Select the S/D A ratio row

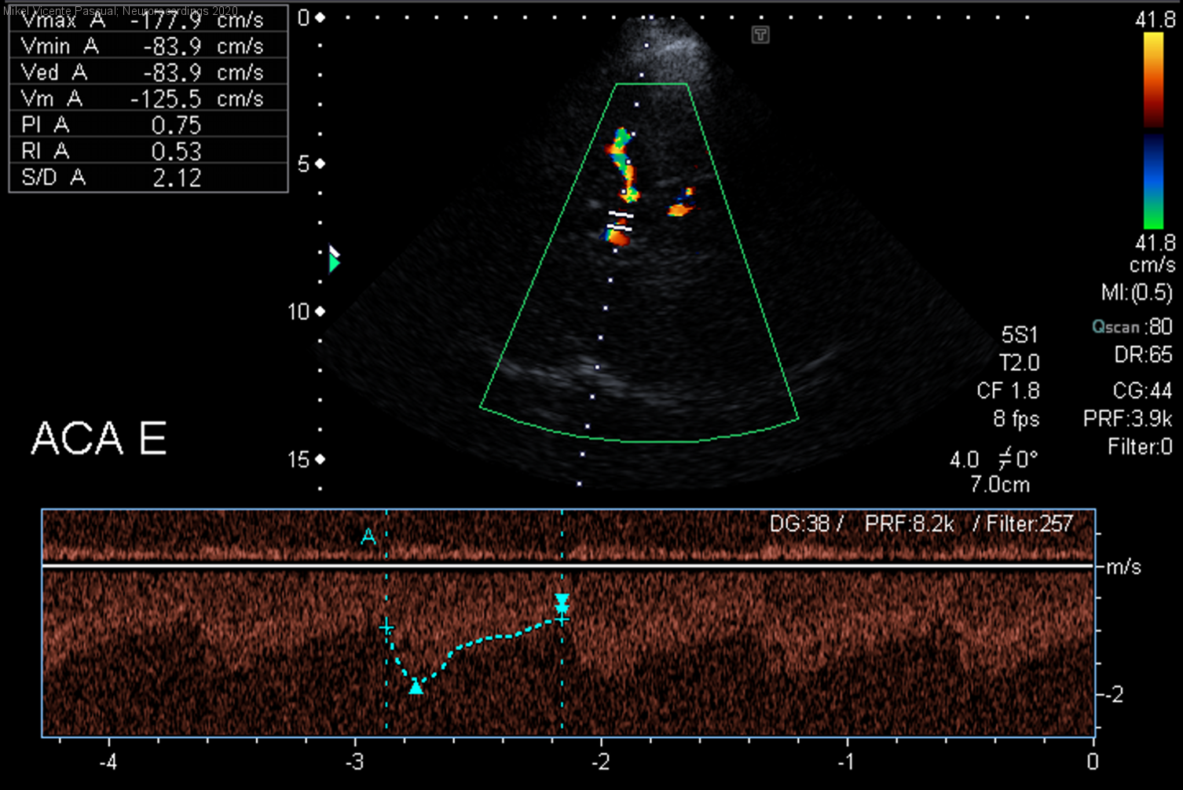[x=148, y=178]
